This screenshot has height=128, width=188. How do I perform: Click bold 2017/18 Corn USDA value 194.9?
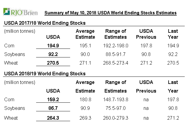point(53,46)
